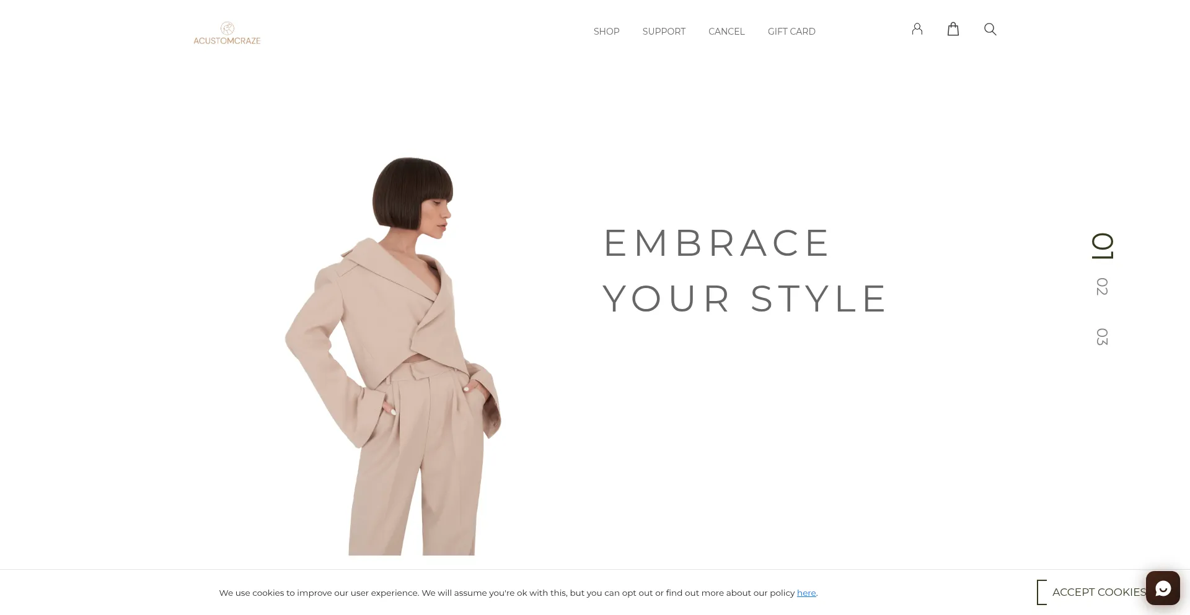Open the SHOP menu
This screenshot has width=1190, height=615.
(606, 32)
